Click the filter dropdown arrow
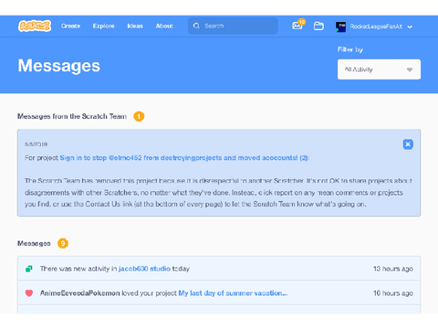Image resolution: width=438 pixels, height=329 pixels. pyautogui.click(x=410, y=69)
